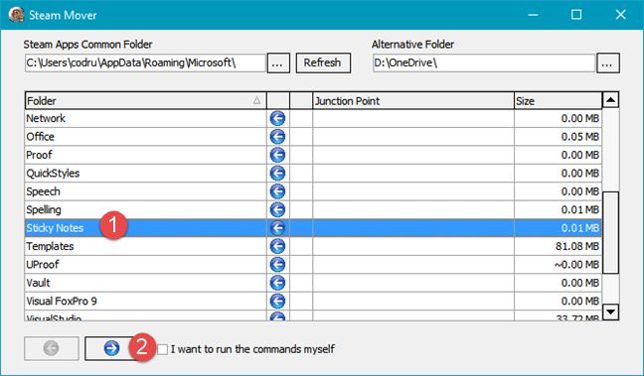Click the blue arrow icon in UProof row

click(277, 265)
